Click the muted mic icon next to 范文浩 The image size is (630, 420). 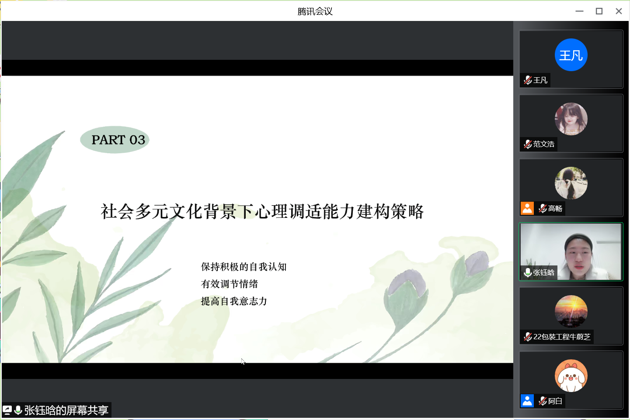tap(528, 145)
